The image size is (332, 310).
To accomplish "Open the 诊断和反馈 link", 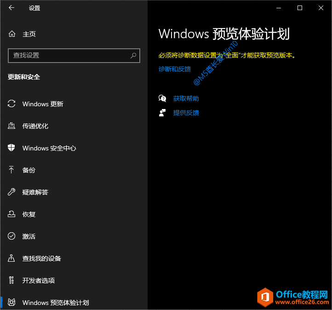I will click(175, 69).
